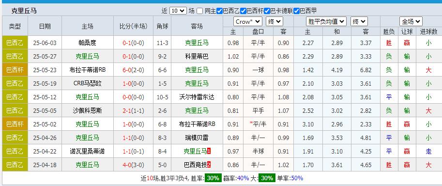Click the 盘口 column header

tap(258, 31)
